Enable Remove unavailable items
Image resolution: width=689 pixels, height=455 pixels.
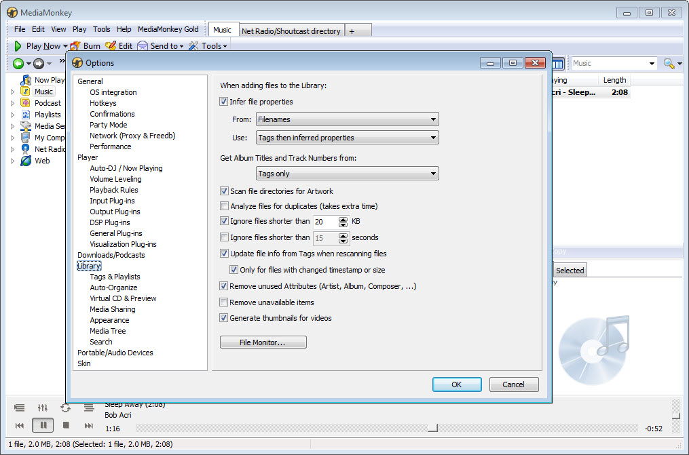coord(223,302)
